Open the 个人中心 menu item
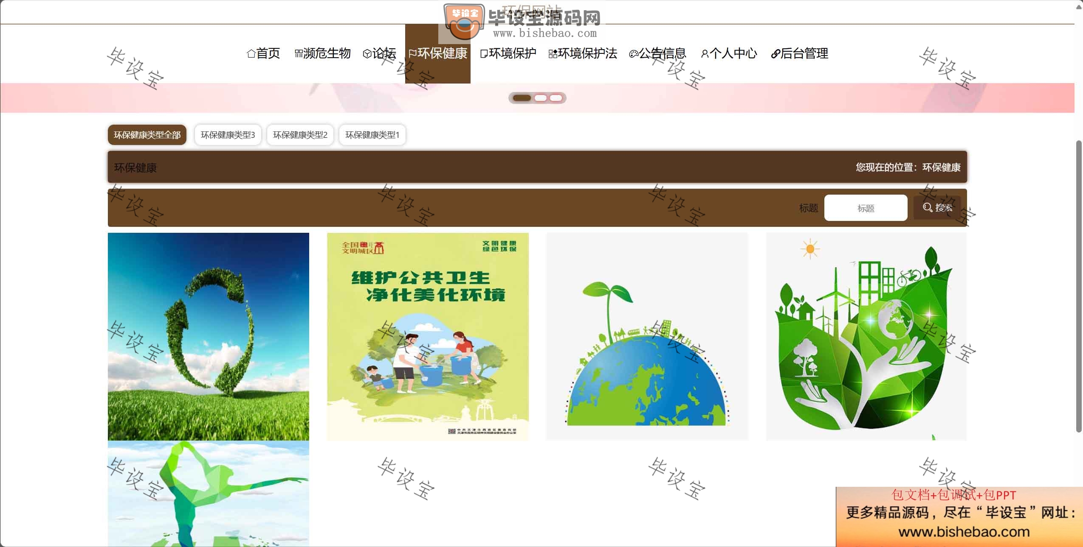The image size is (1083, 547). pyautogui.click(x=729, y=53)
